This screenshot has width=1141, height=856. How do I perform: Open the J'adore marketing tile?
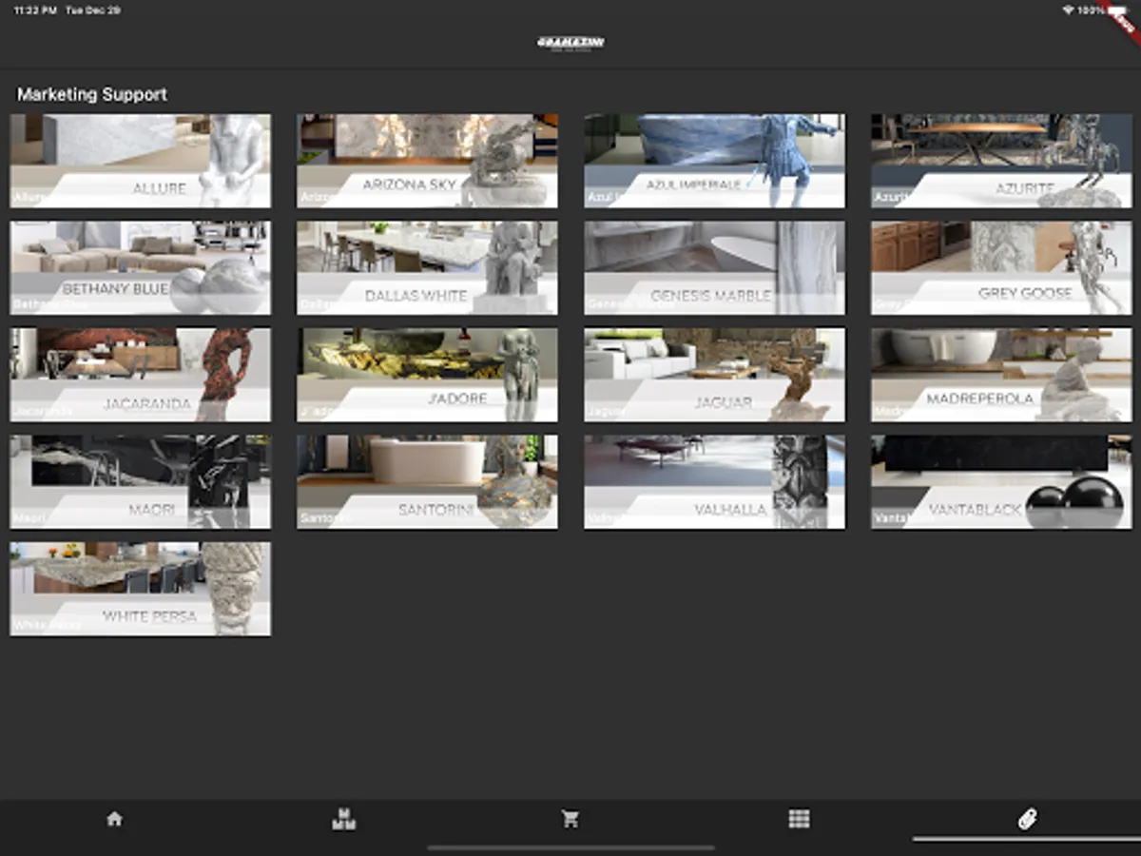[427, 375]
